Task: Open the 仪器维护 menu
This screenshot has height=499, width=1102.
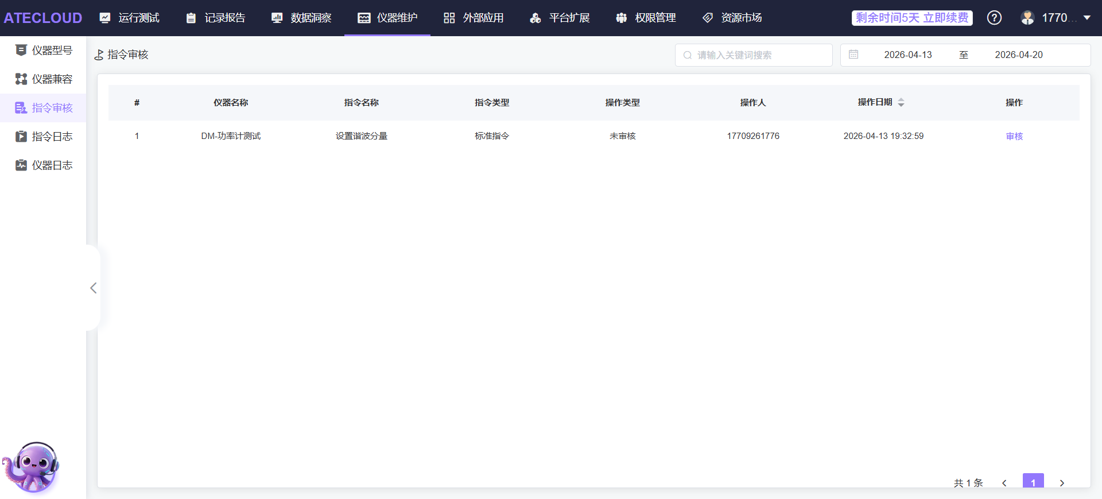Action: pos(388,18)
